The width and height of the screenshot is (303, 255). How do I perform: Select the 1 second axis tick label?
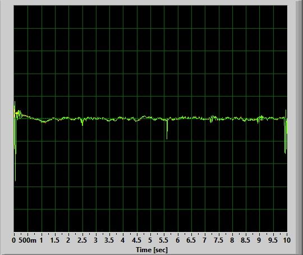pyautogui.click(x=41, y=240)
